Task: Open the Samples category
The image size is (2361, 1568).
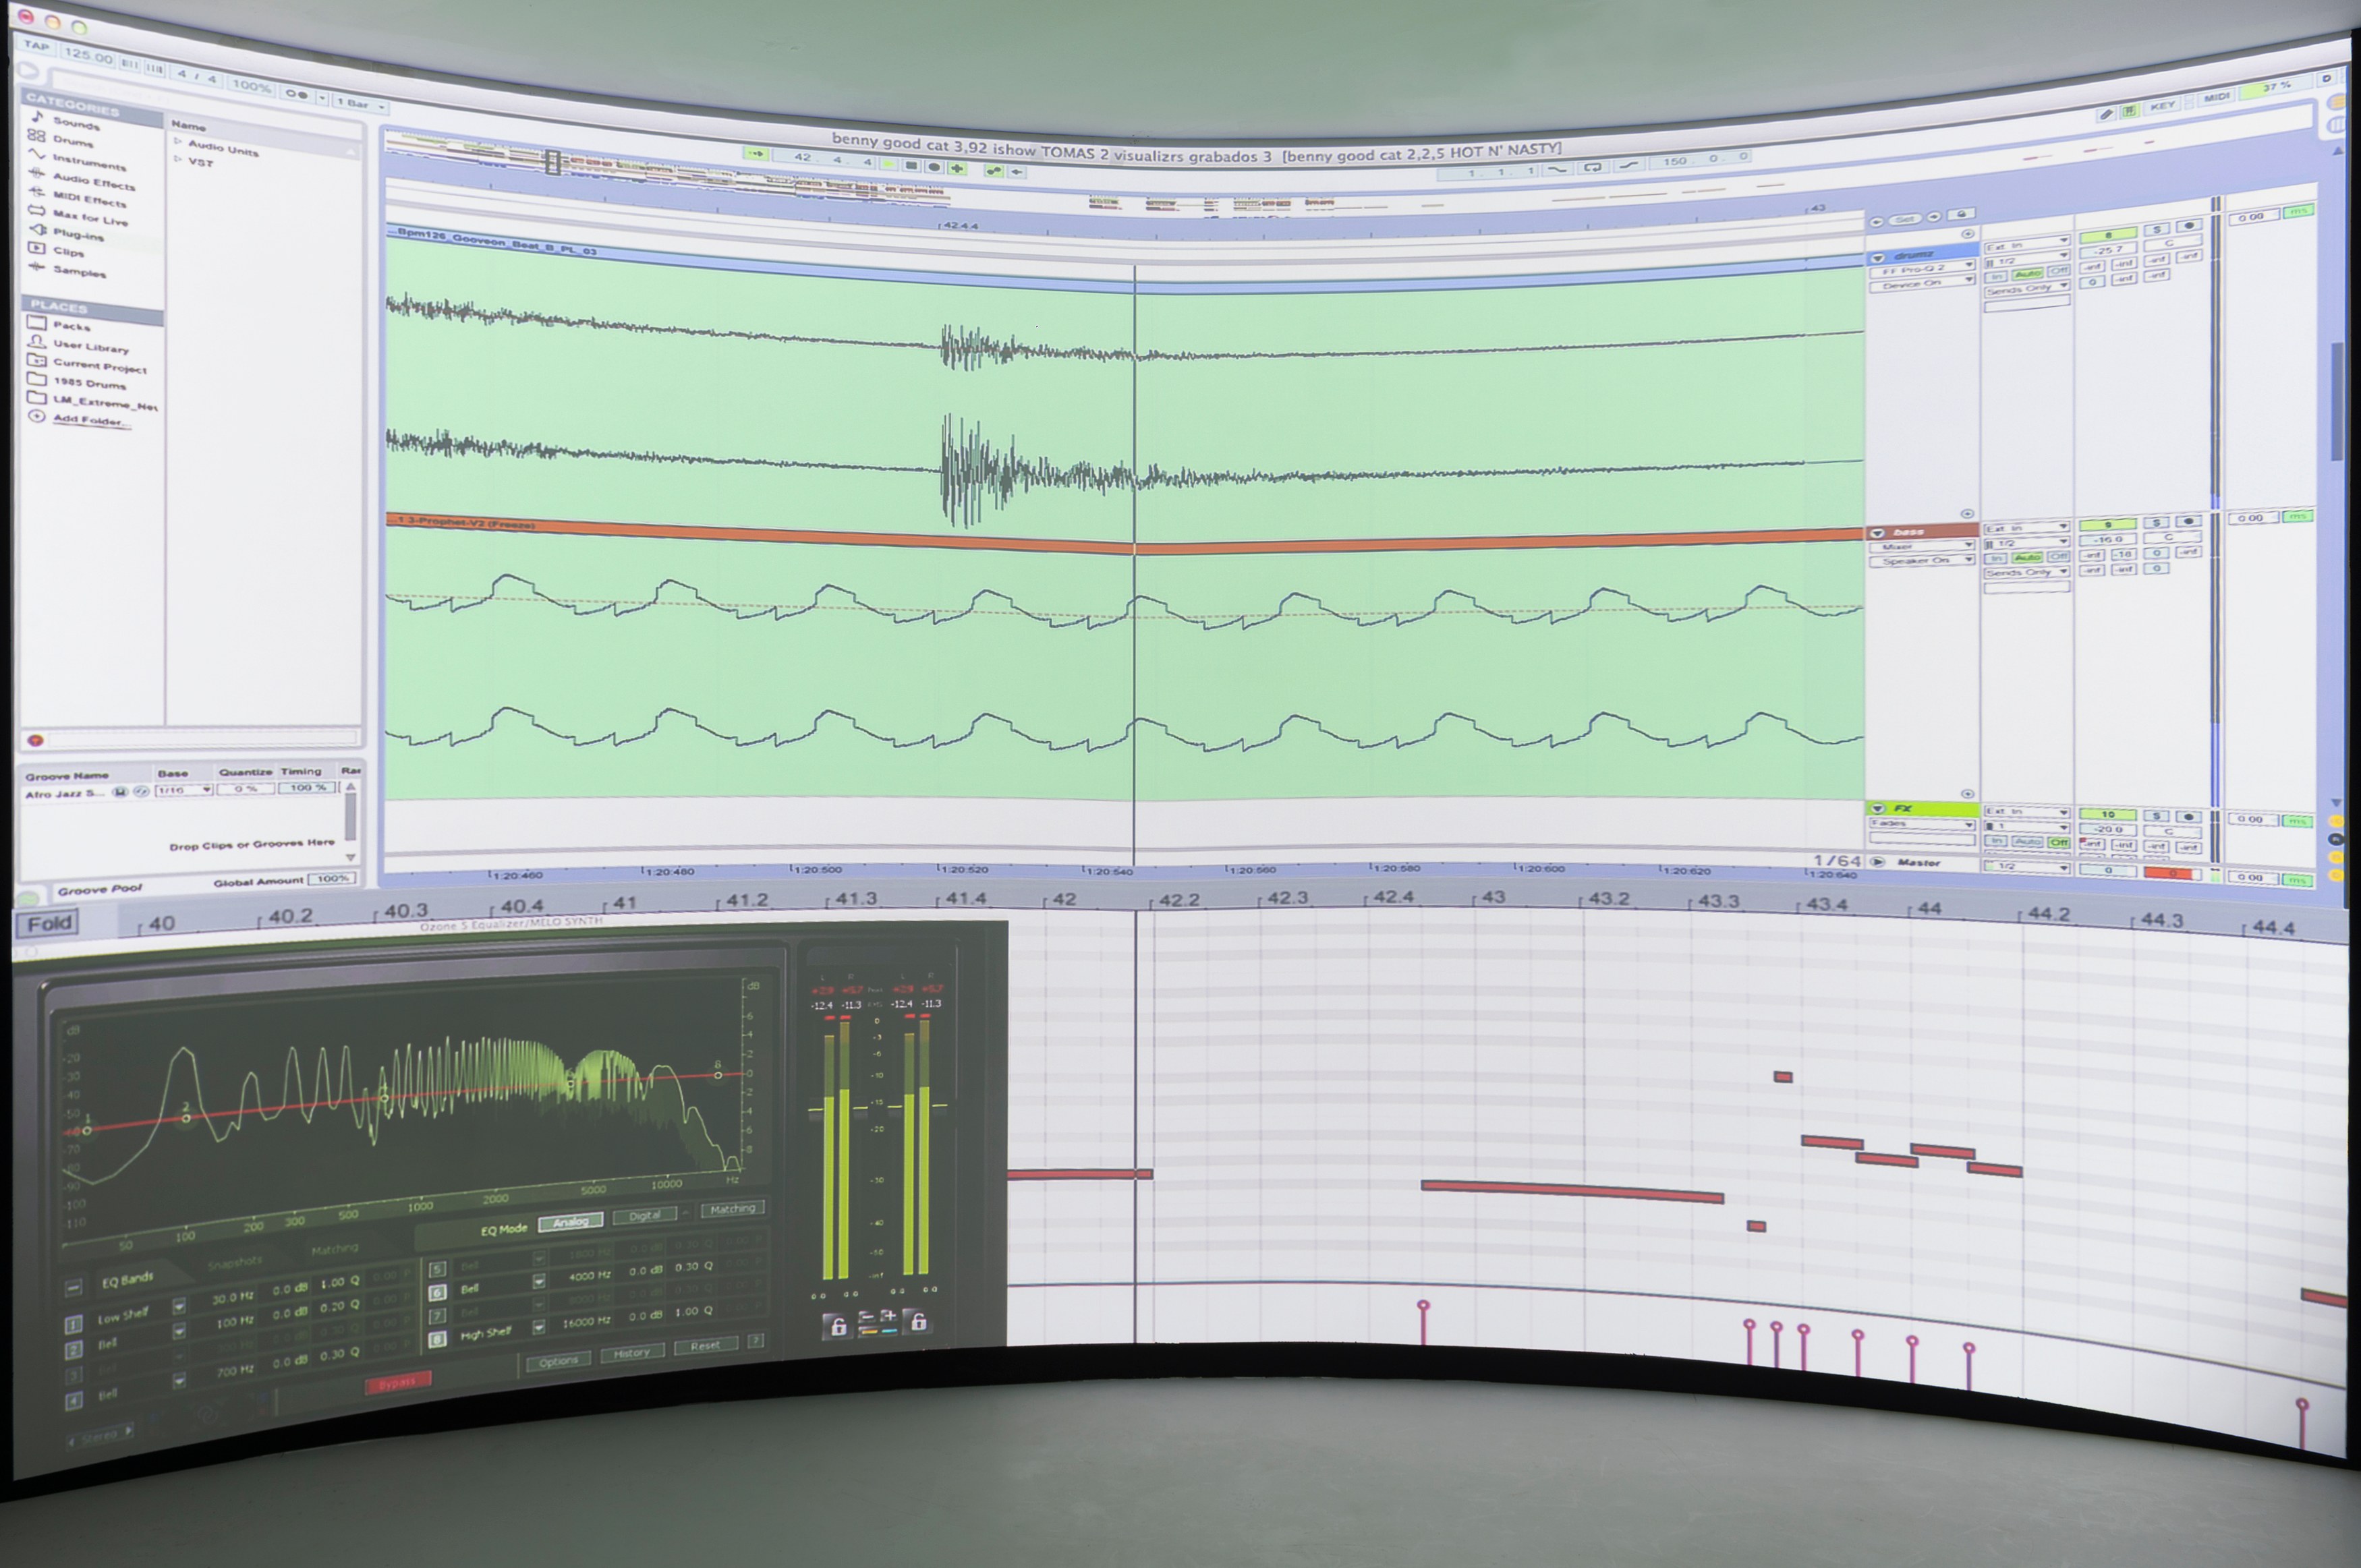Action: [79, 271]
